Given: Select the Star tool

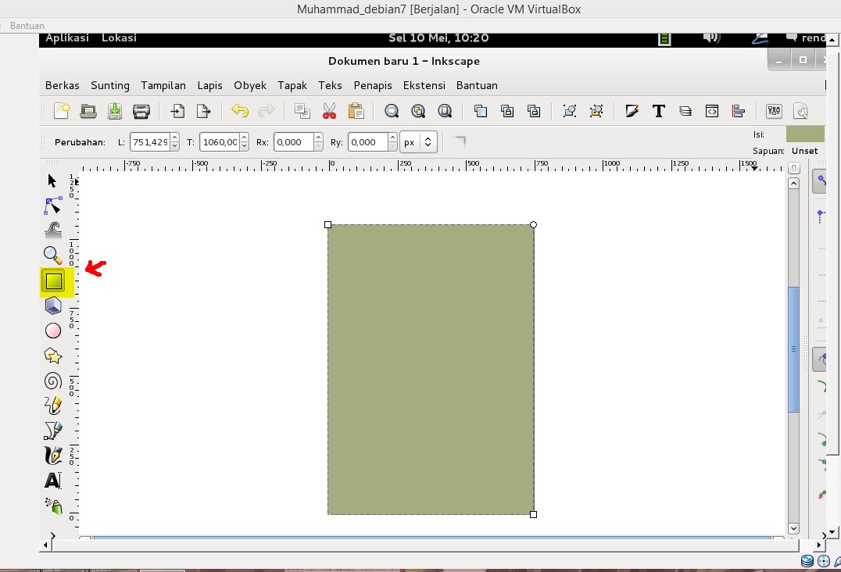Looking at the screenshot, I should [53, 355].
